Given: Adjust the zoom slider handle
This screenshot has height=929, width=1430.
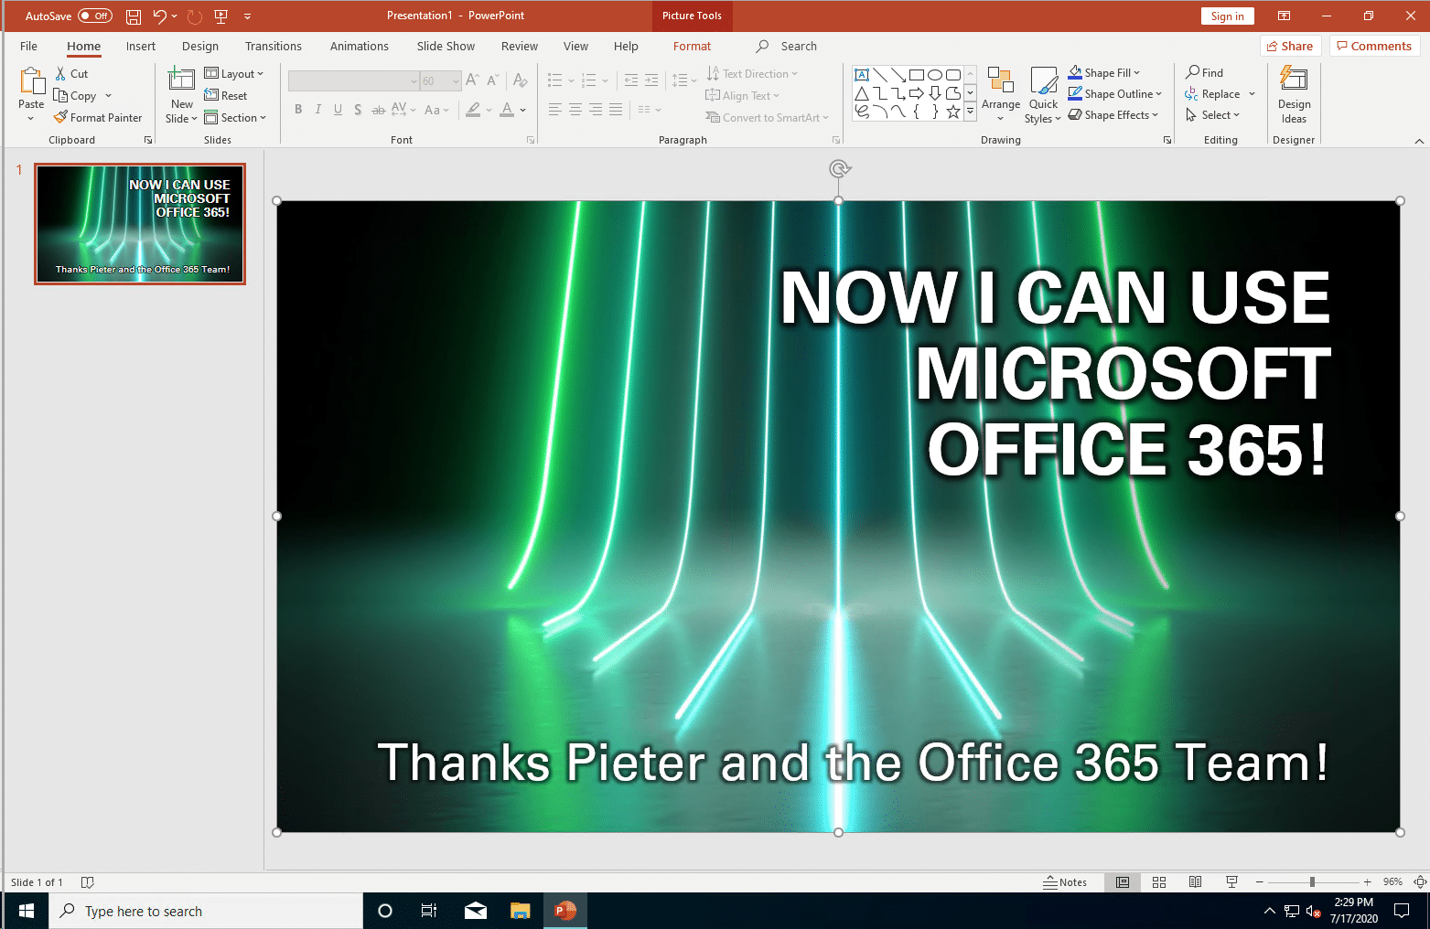Looking at the screenshot, I should [1312, 881].
